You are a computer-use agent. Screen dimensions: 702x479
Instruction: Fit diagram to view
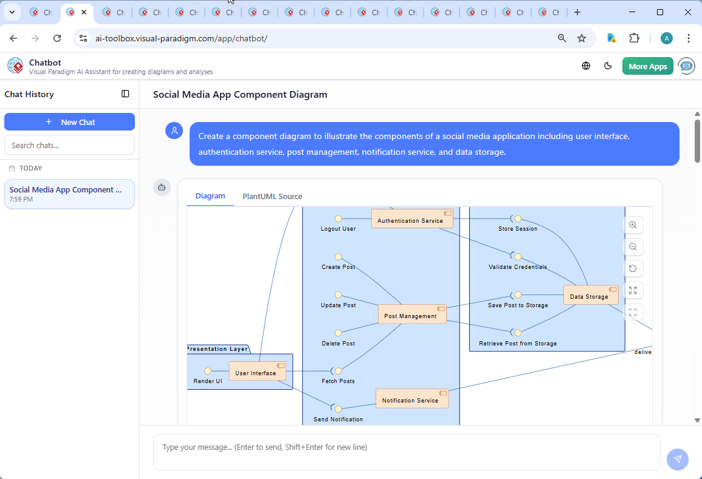(633, 291)
